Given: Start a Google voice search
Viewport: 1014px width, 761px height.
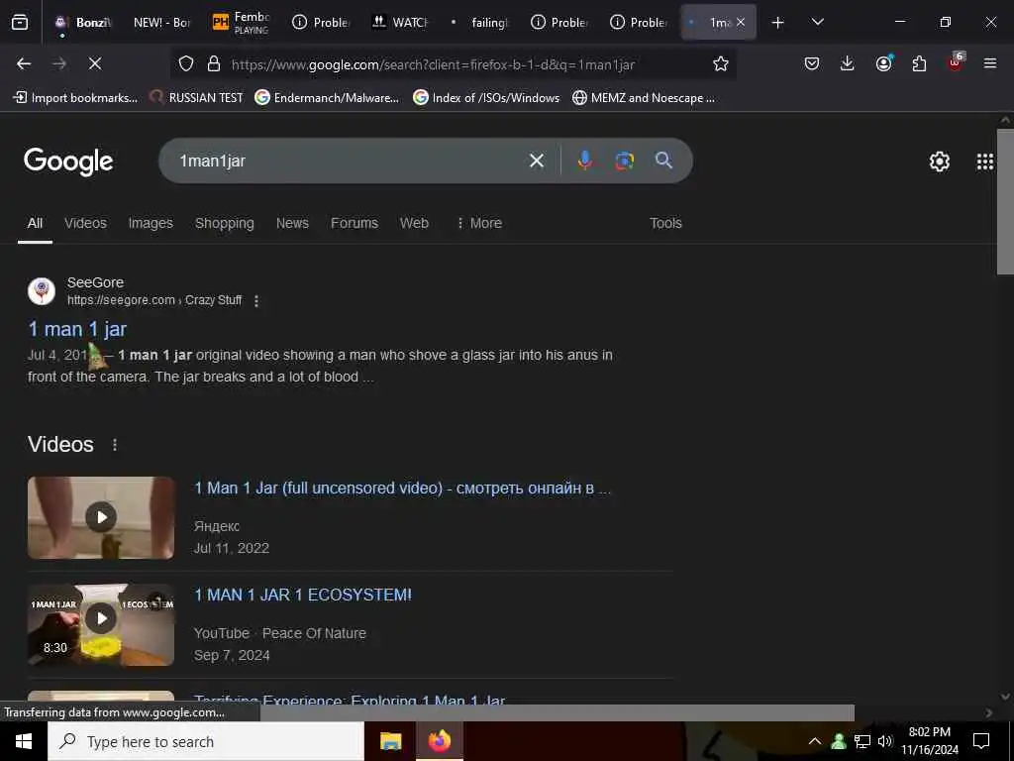Looking at the screenshot, I should [x=584, y=161].
